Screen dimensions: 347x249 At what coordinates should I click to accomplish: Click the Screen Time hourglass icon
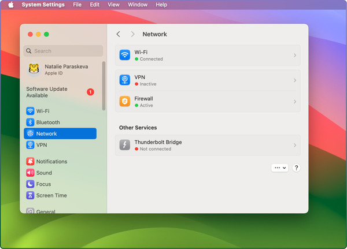[x=30, y=195]
